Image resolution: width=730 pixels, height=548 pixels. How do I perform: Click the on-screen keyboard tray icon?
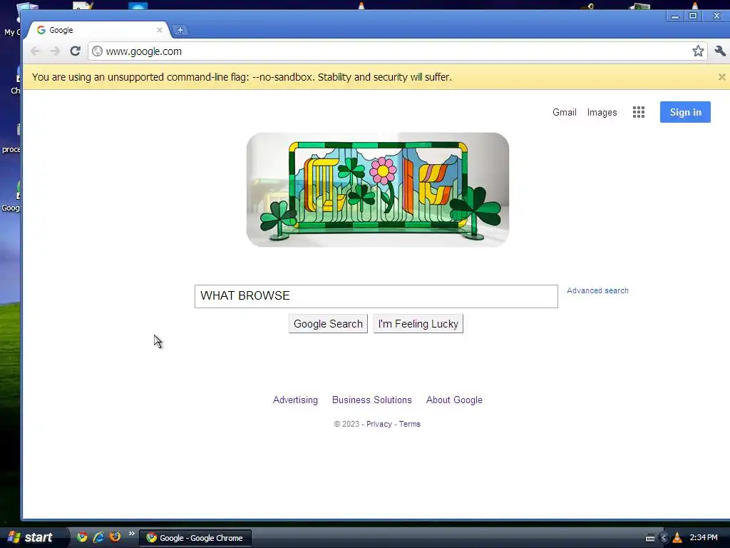pos(650,538)
